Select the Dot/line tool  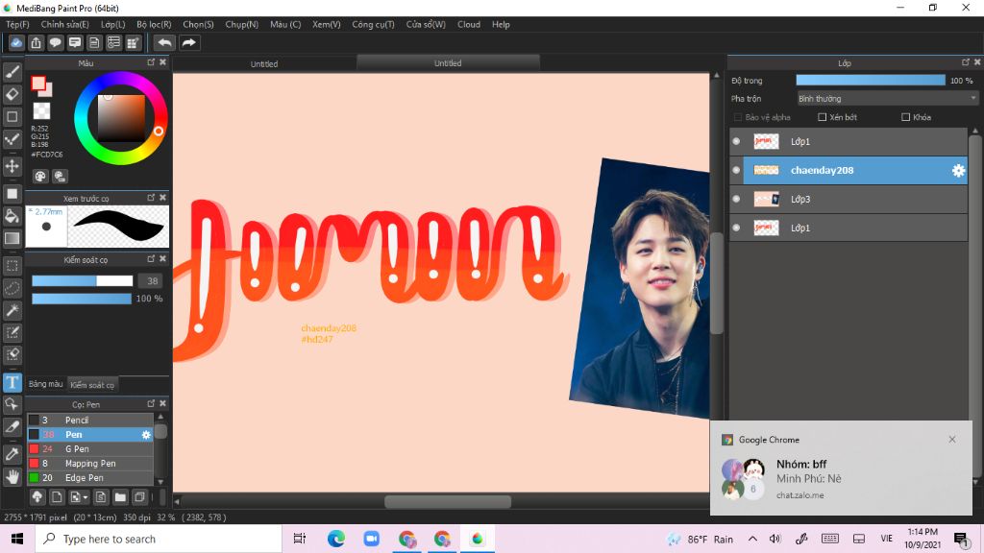12,138
